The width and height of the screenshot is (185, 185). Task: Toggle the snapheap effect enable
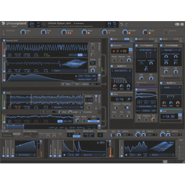coord(161,46)
